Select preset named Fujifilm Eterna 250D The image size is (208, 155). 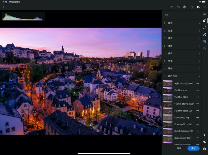coord(184,104)
